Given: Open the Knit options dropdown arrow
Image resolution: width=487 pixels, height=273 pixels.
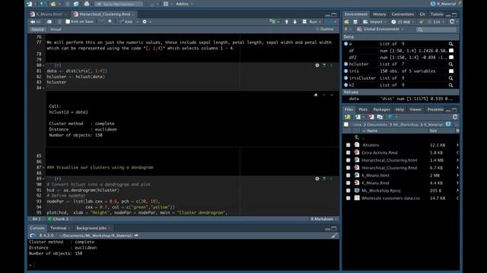Looking at the screenshot, I should point(138,22).
